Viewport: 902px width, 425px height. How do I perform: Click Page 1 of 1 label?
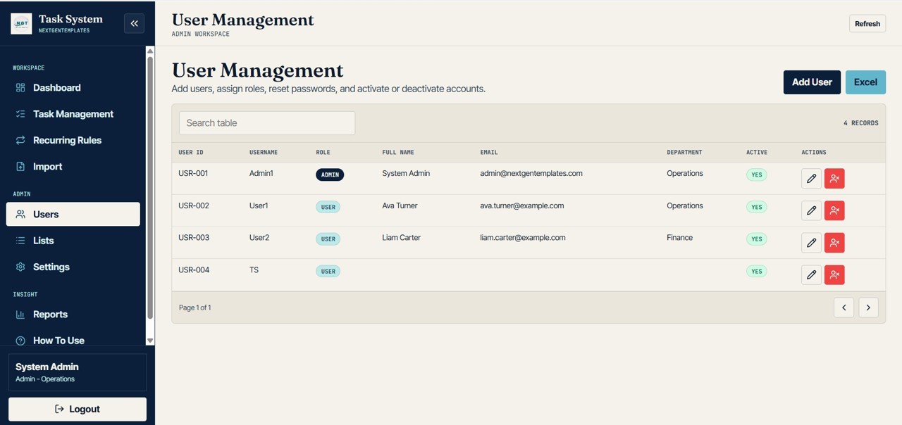coord(195,307)
